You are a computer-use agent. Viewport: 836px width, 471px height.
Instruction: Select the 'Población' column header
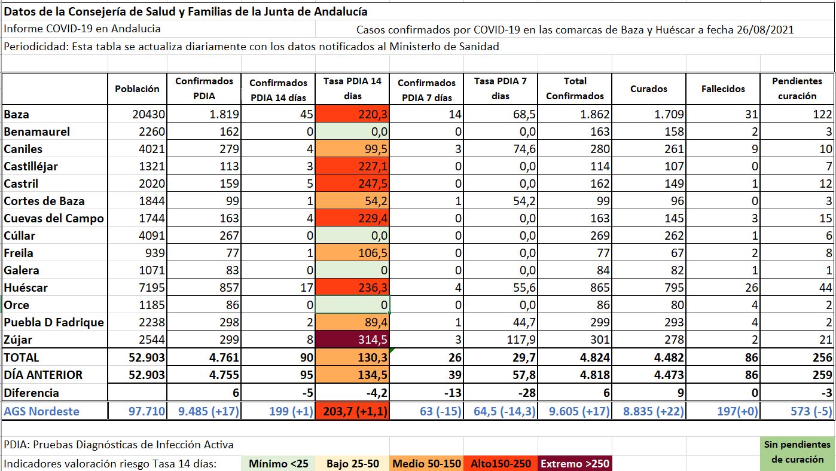pos(138,88)
